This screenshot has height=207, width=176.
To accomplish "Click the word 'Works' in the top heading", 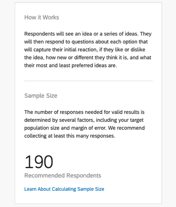I will [x=51, y=17].
